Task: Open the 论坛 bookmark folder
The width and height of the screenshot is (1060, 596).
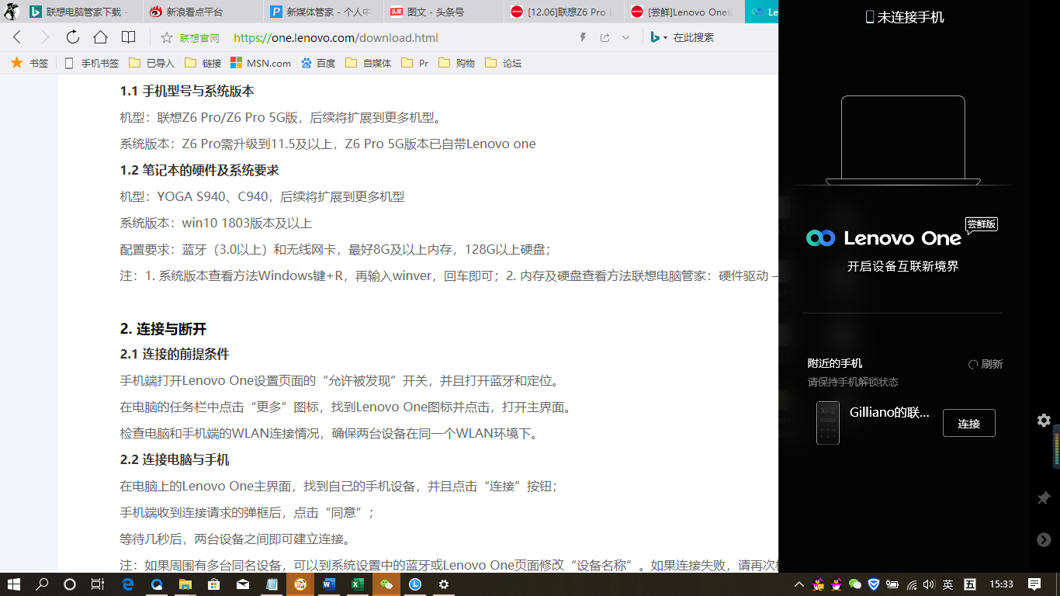Action: pyautogui.click(x=503, y=63)
